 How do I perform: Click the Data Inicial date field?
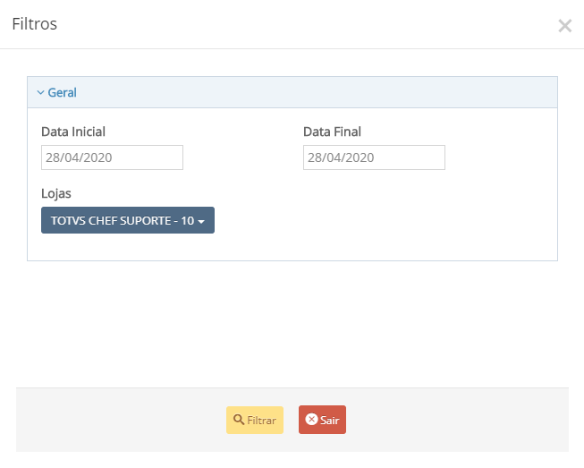pos(112,157)
